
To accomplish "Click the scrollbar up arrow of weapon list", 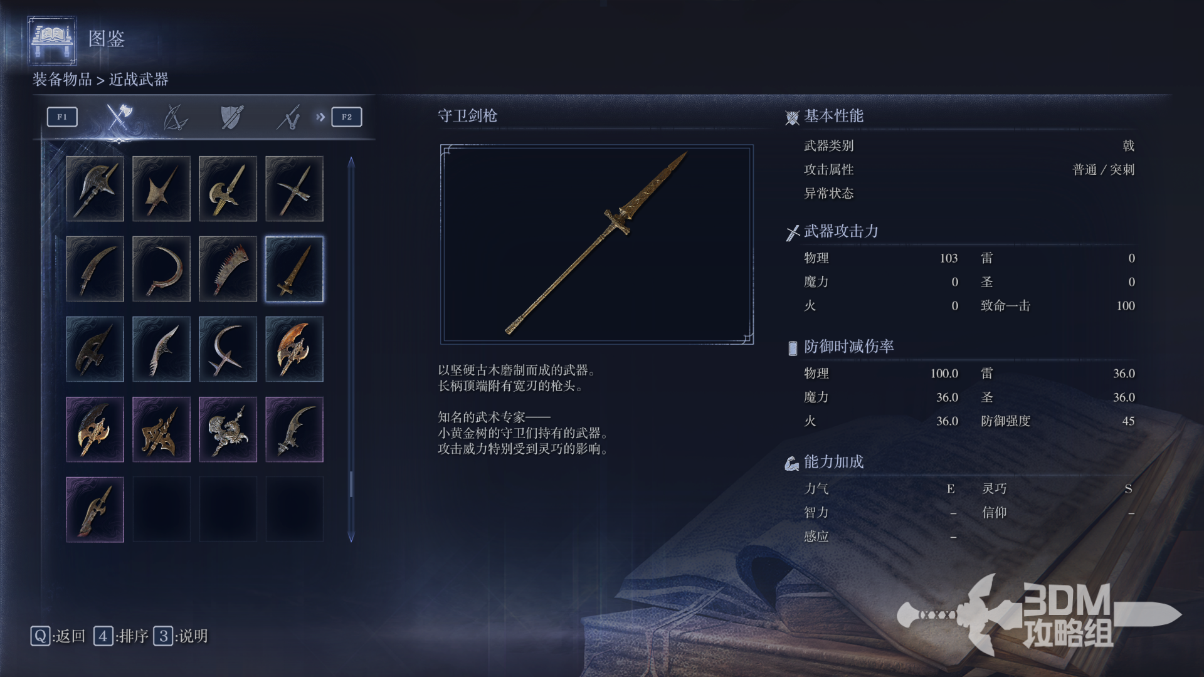I will (351, 162).
